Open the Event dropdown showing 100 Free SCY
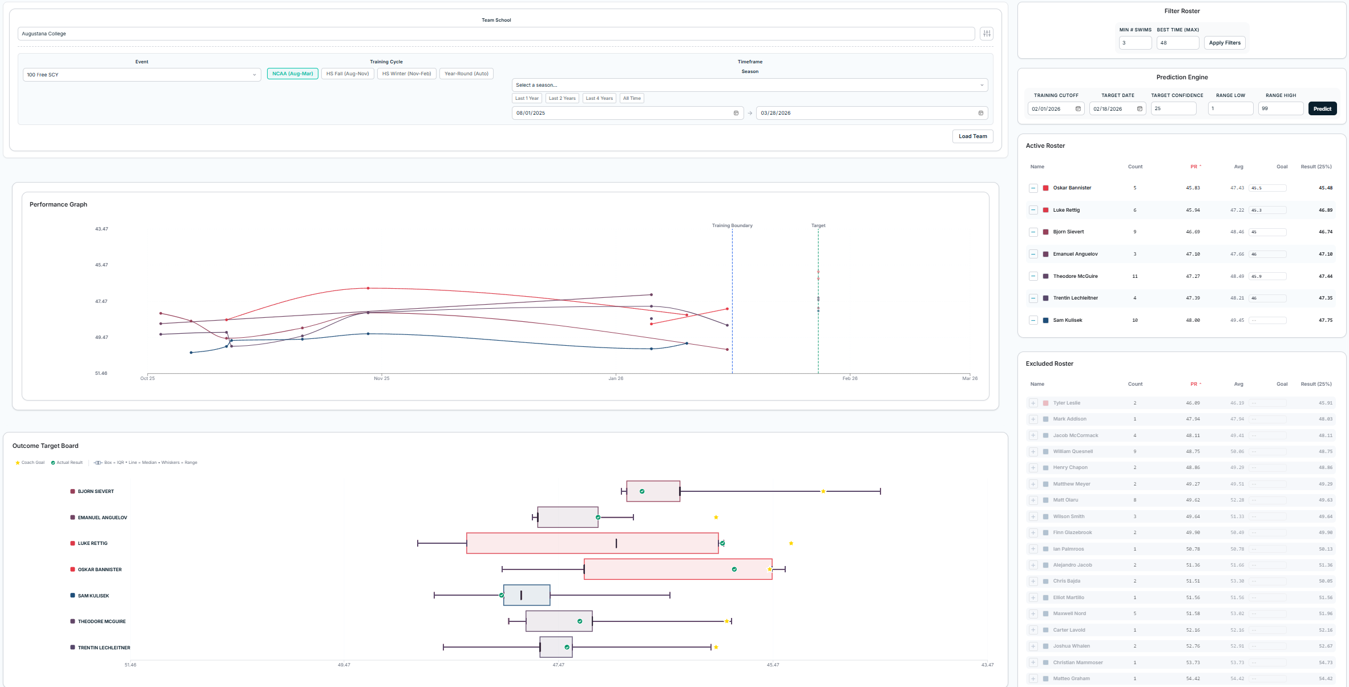This screenshot has width=1349, height=687. click(142, 74)
